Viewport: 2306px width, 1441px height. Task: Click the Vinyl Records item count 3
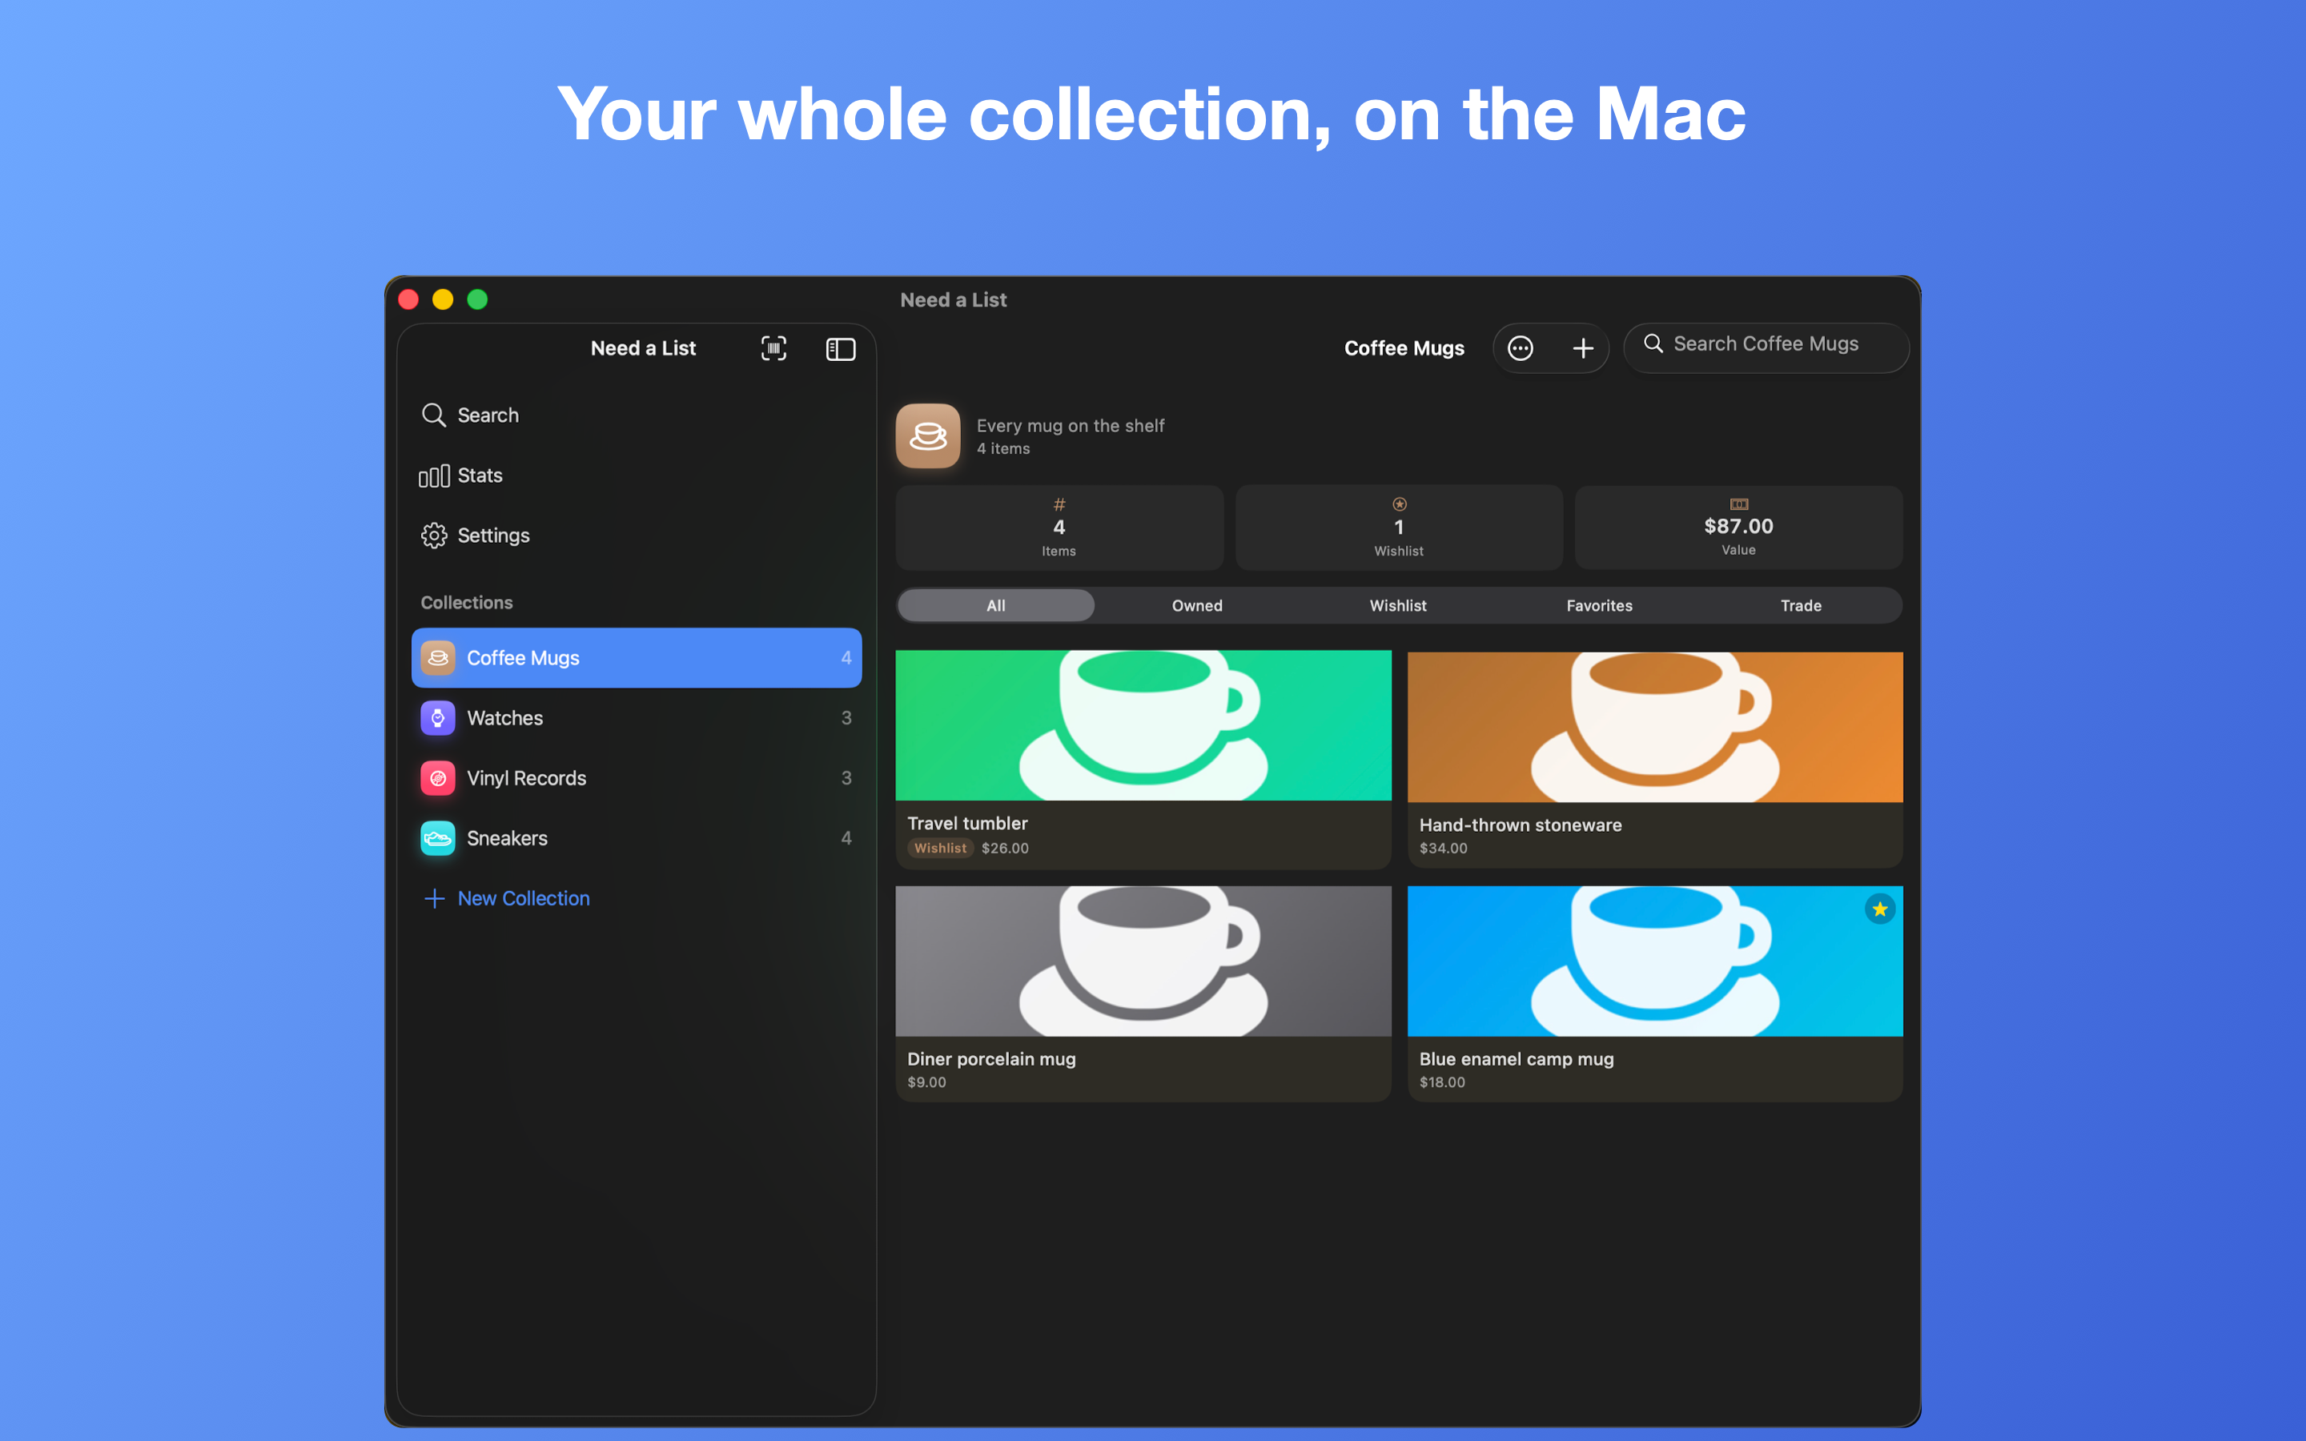[x=846, y=777]
